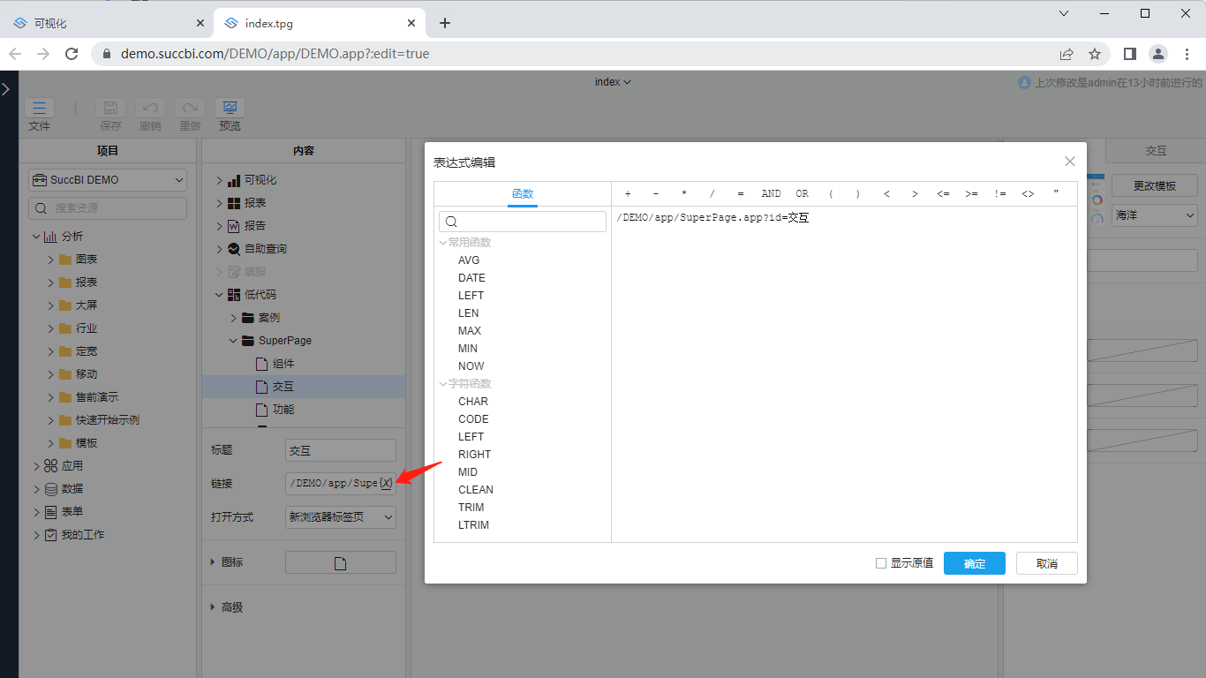Open the 打开方式 dropdown
The width and height of the screenshot is (1206, 678).
(x=340, y=517)
